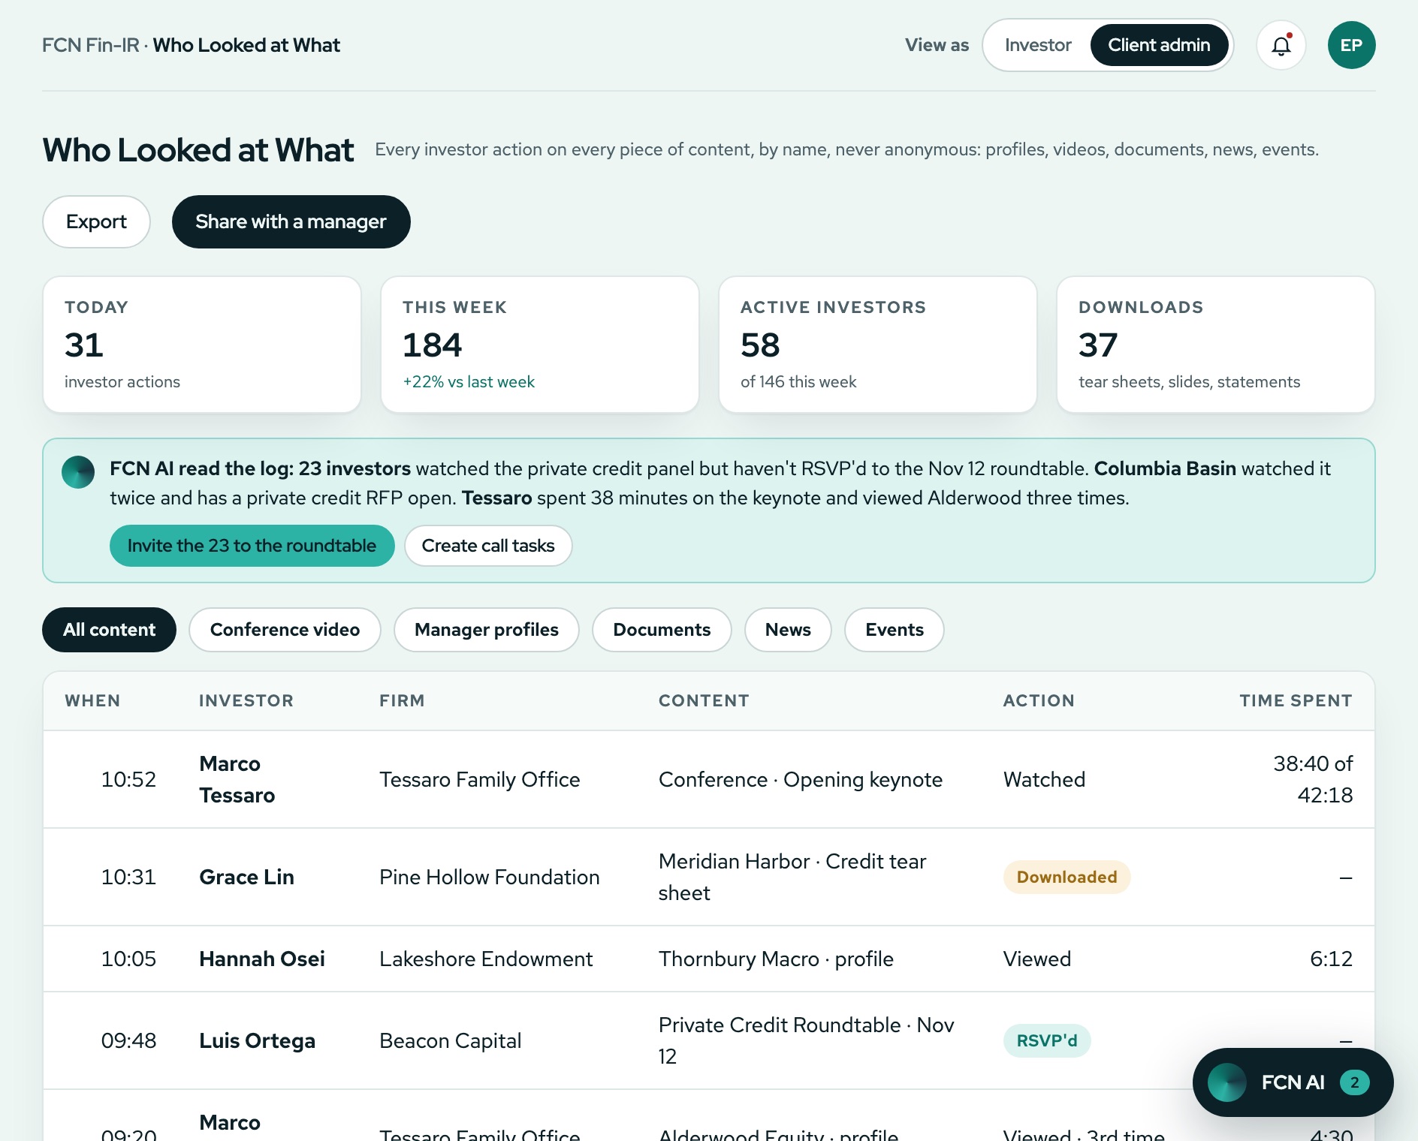Invite the 23 to the roundtable
The width and height of the screenshot is (1418, 1141).
(x=252, y=546)
